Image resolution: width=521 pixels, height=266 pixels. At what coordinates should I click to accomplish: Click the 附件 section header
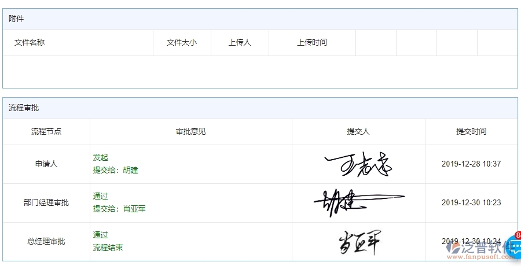point(260,19)
